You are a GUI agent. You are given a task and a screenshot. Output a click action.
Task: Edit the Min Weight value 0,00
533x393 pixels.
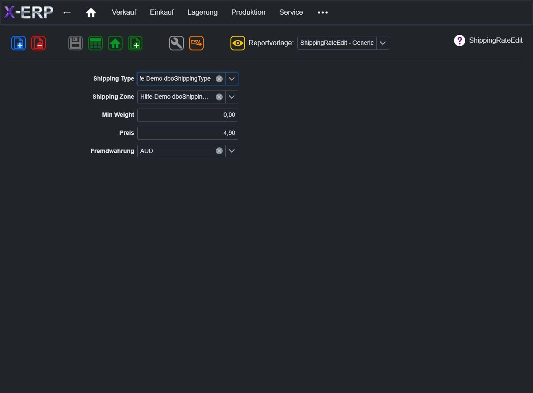click(x=188, y=115)
